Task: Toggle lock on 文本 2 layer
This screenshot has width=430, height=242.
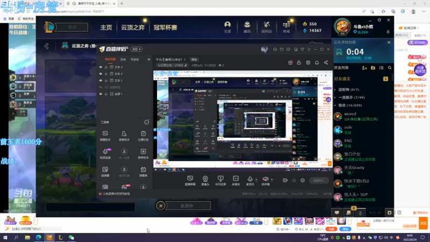Action: [106, 74]
